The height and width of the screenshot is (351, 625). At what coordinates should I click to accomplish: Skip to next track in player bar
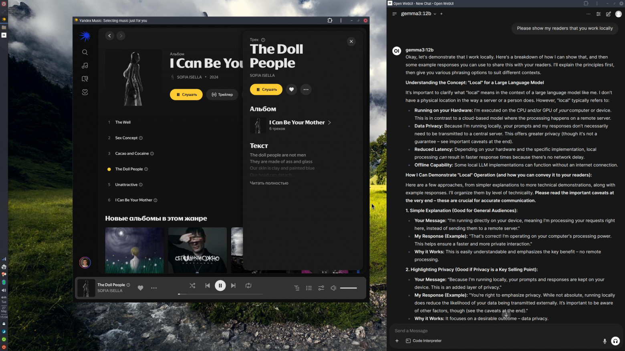pyautogui.click(x=233, y=286)
